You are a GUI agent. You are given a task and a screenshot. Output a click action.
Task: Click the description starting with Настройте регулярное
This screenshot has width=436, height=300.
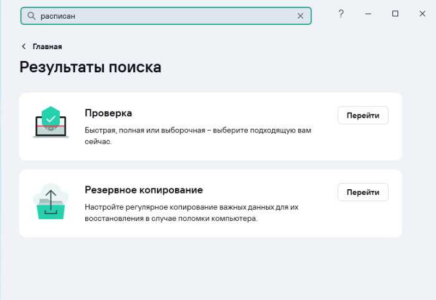(192, 213)
